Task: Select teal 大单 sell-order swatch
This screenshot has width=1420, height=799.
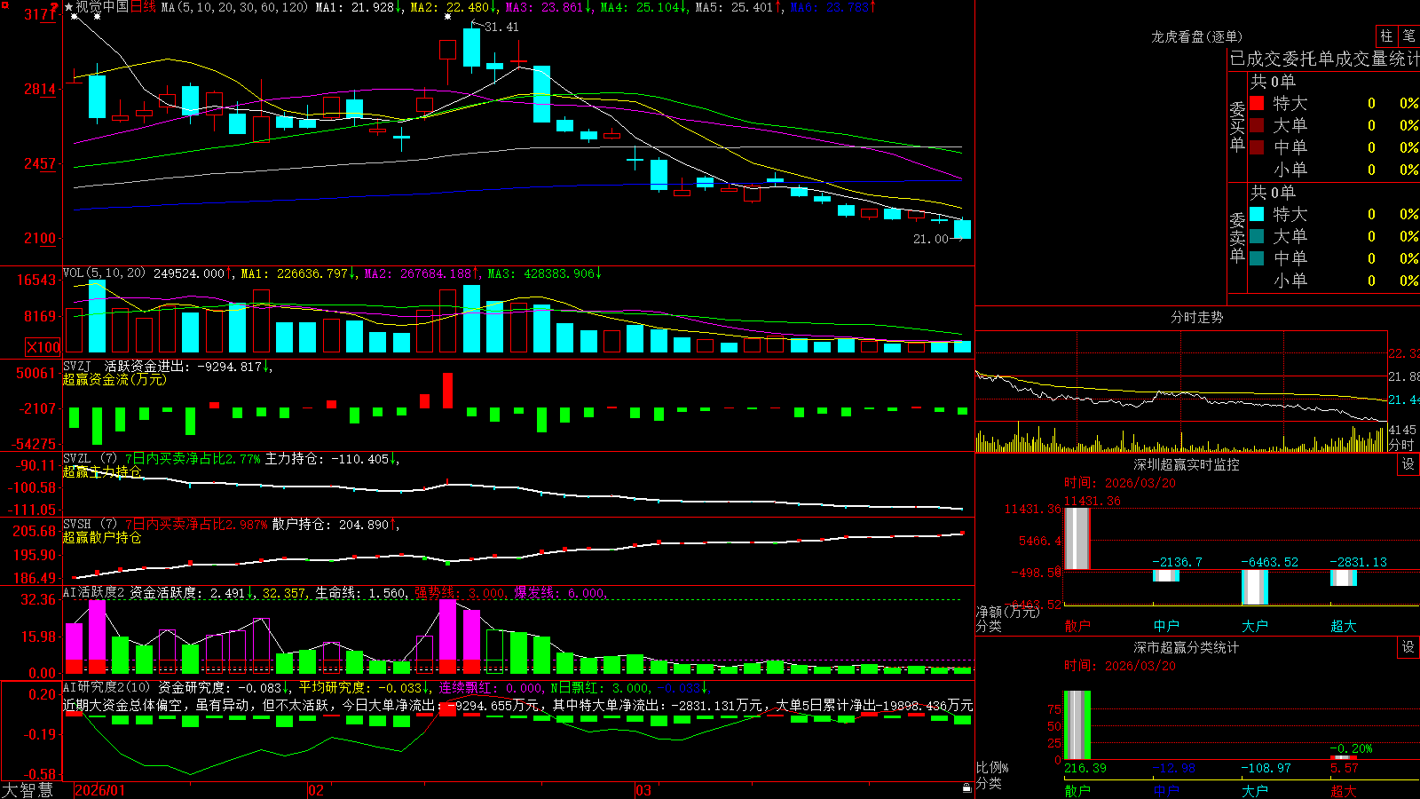Action: pos(1257,236)
